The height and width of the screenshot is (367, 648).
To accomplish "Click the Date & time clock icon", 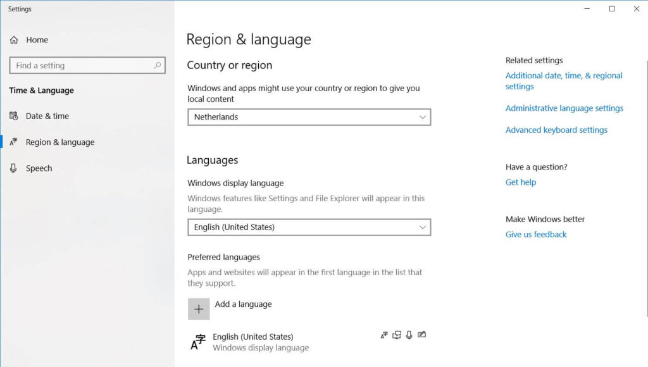I will coord(14,116).
